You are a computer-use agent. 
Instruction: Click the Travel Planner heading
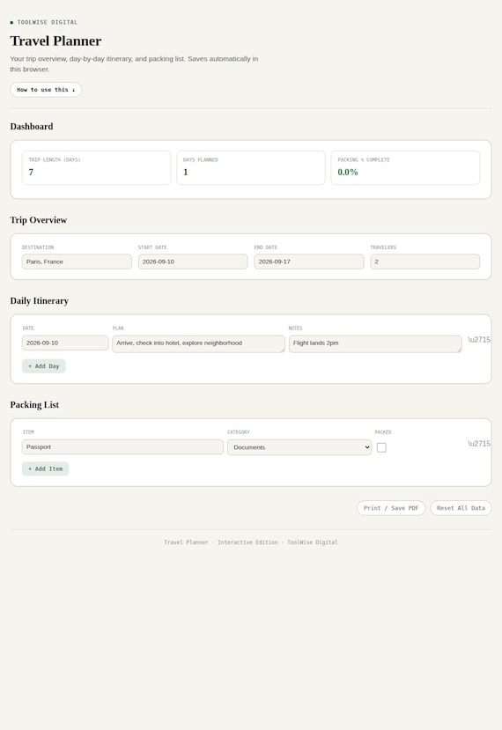[x=55, y=41]
